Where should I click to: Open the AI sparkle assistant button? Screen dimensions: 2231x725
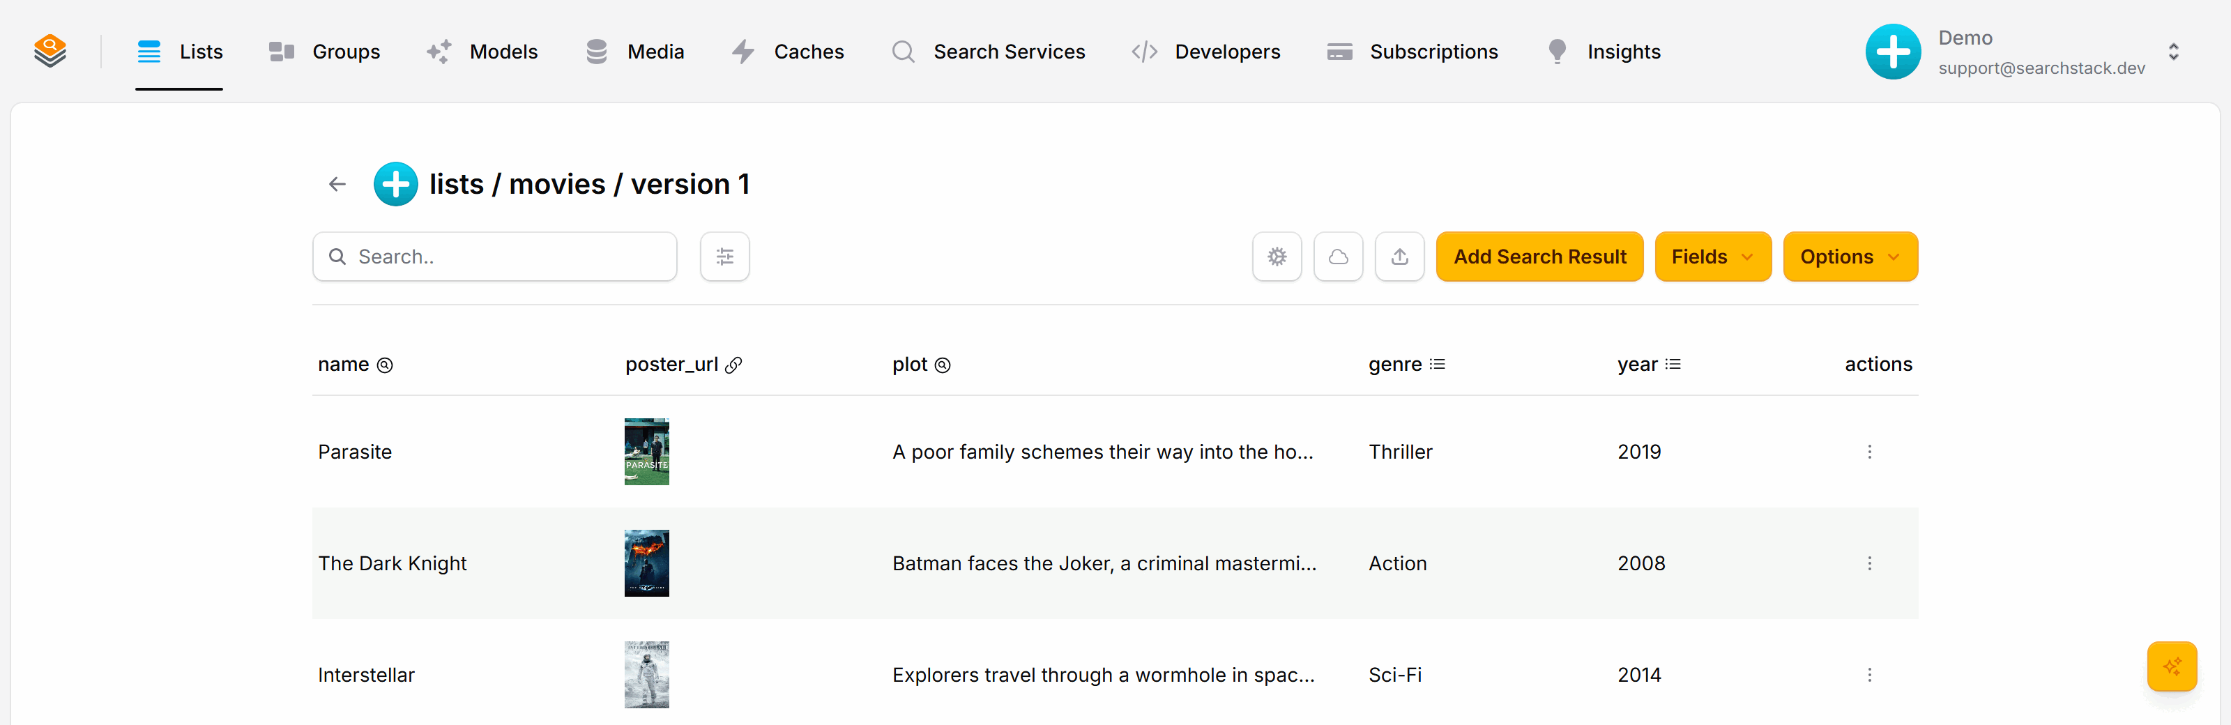point(2171,666)
